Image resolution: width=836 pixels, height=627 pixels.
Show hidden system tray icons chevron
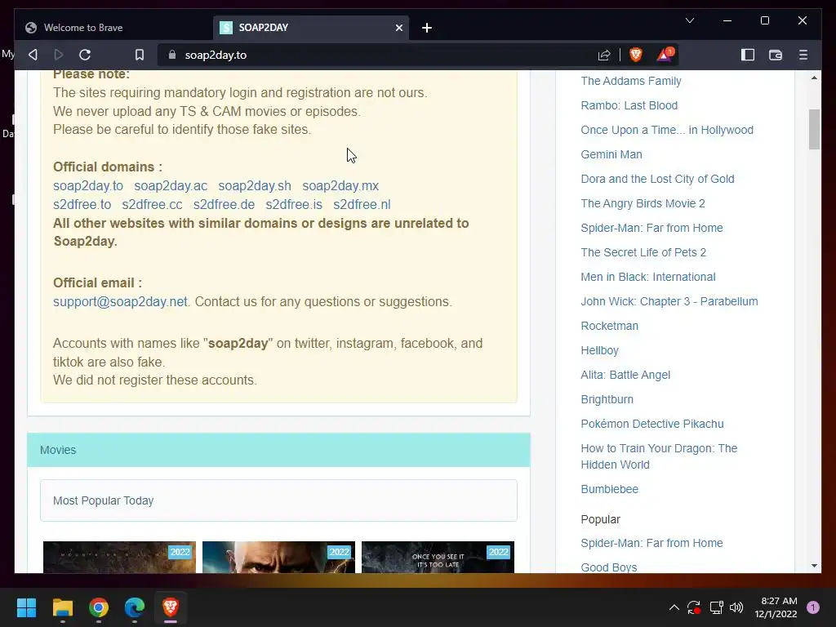(x=674, y=607)
